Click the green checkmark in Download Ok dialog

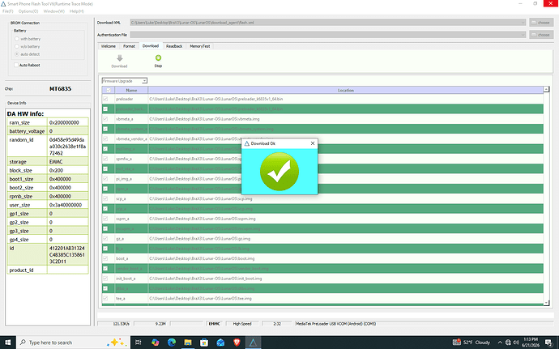pyautogui.click(x=279, y=172)
